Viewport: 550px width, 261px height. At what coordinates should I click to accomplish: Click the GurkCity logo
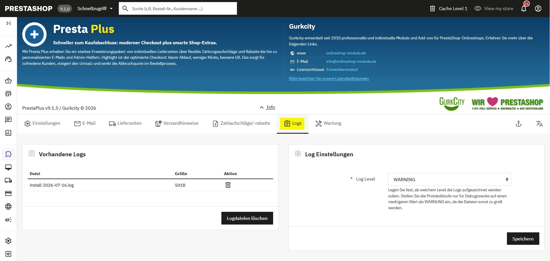(452, 104)
